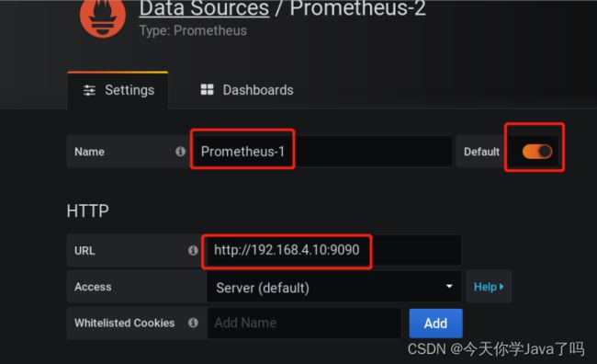Click the Prometheus flame logo
Viewport: 597px width, 364px height.
pos(103,17)
